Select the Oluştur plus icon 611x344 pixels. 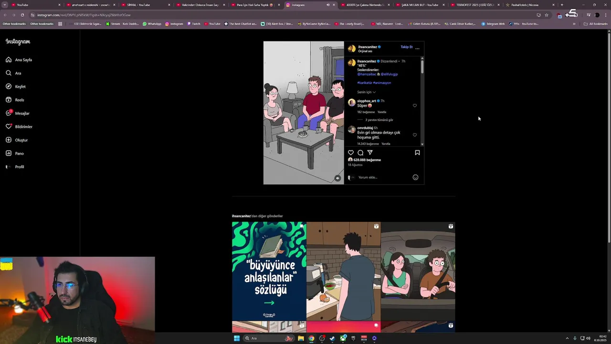9,140
